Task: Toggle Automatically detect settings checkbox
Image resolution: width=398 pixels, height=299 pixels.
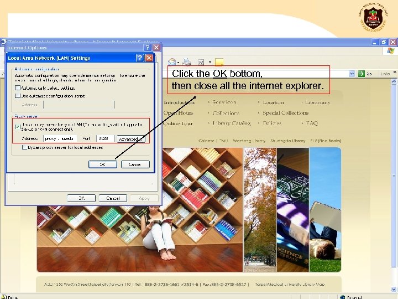Action: [18, 88]
